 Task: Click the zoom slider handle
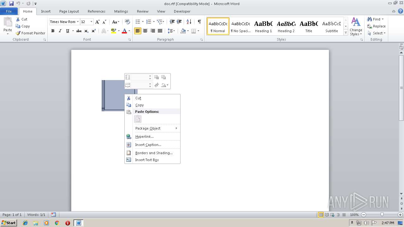[382, 215]
